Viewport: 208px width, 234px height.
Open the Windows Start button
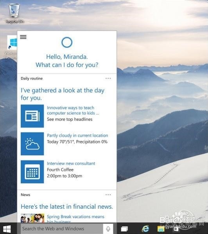(7, 229)
